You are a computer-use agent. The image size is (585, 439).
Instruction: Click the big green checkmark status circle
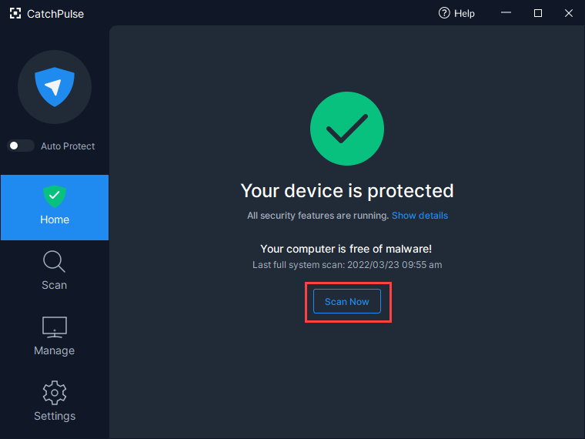(347, 129)
